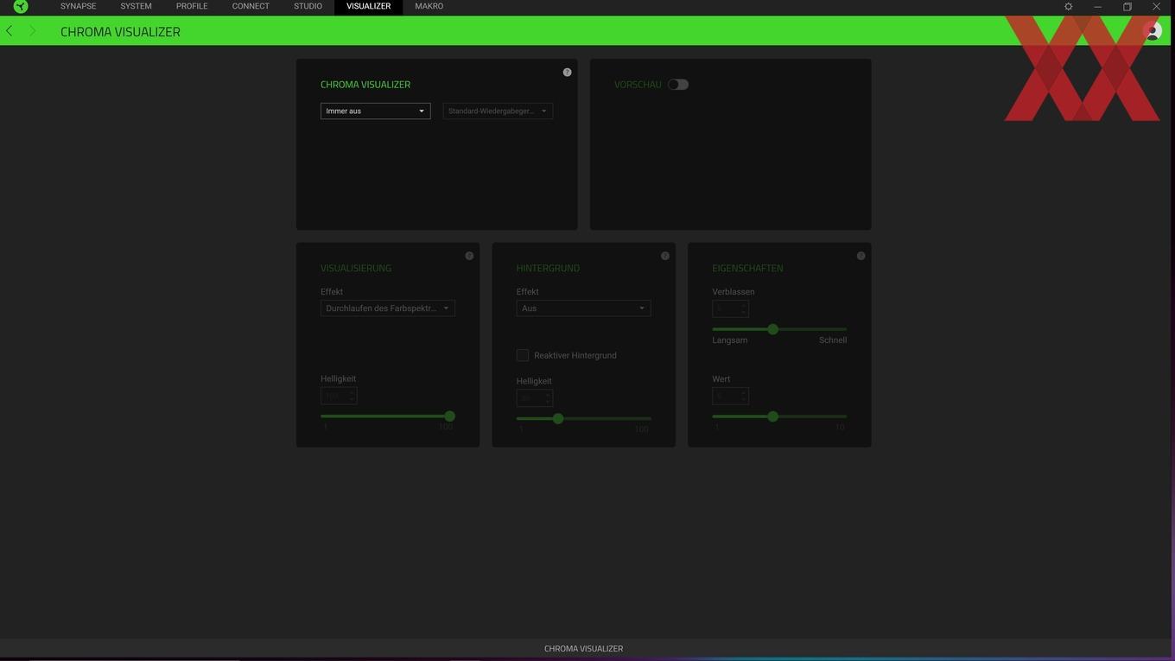Minimize the Razer Synapse window
This screenshot has width=1175, height=661.
click(x=1097, y=6)
